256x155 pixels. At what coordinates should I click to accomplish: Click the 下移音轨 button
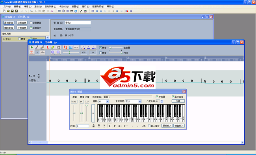[22, 28]
